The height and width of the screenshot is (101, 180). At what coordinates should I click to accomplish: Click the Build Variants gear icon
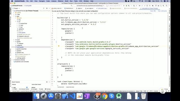click(x=47, y=82)
